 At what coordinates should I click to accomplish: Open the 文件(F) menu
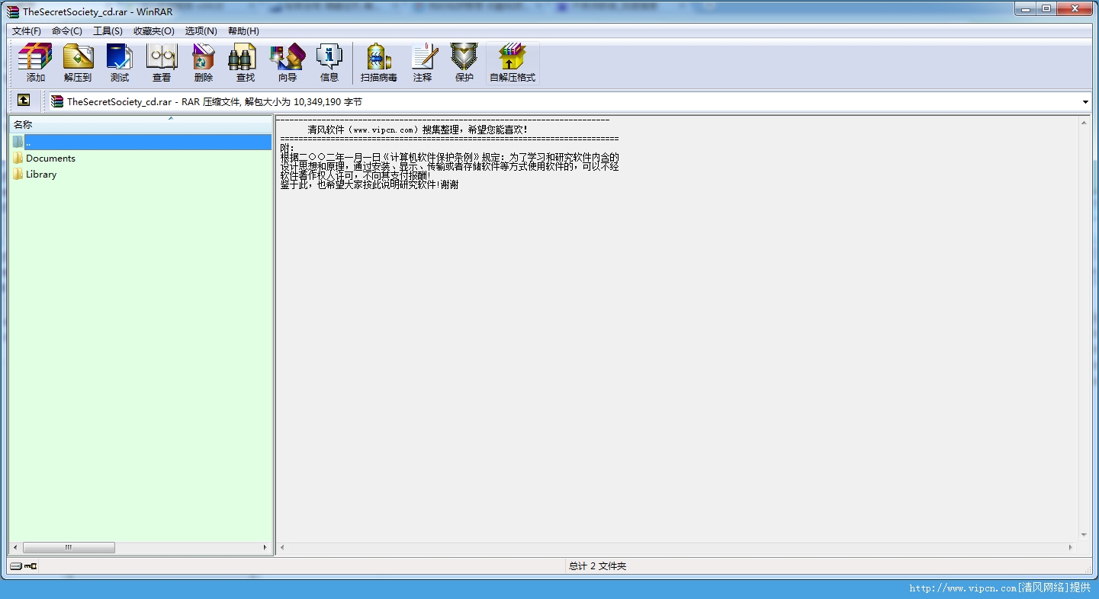(x=27, y=31)
